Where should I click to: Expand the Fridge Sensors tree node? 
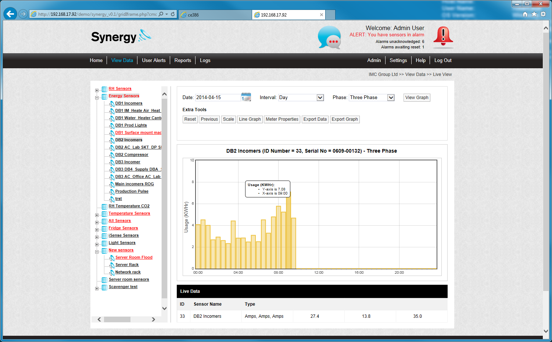click(97, 230)
